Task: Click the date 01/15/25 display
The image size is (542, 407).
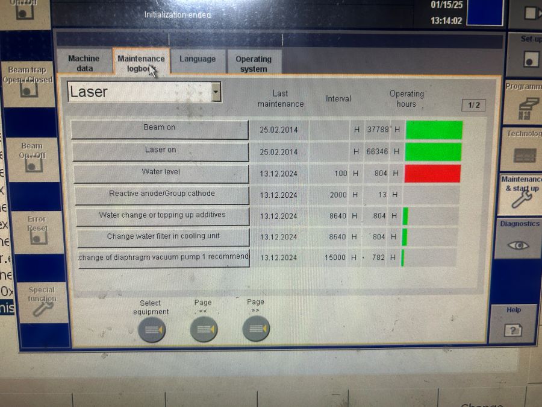Action: (446, 5)
